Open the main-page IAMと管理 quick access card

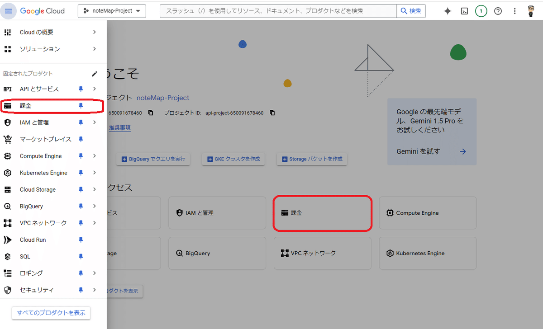click(217, 213)
